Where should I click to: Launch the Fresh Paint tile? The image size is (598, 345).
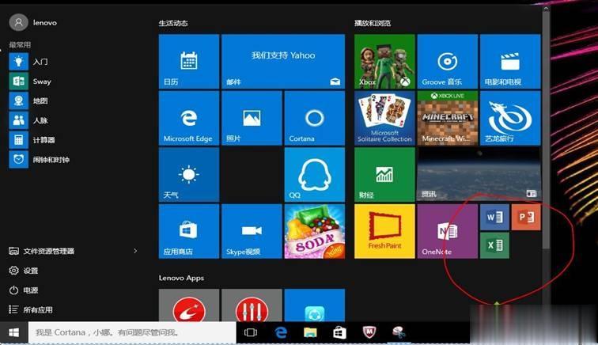[384, 231]
